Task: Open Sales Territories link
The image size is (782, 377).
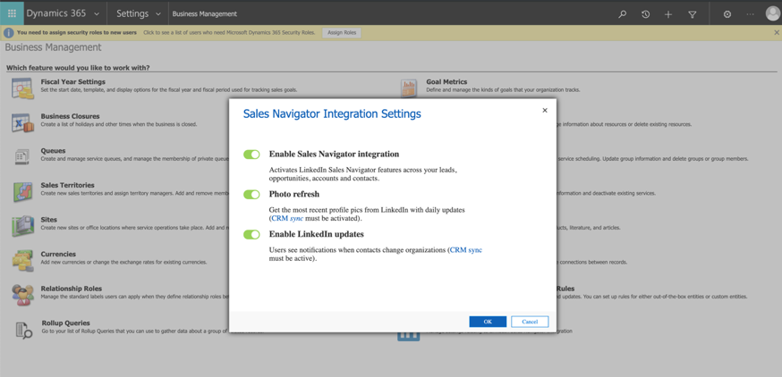Action: (68, 185)
